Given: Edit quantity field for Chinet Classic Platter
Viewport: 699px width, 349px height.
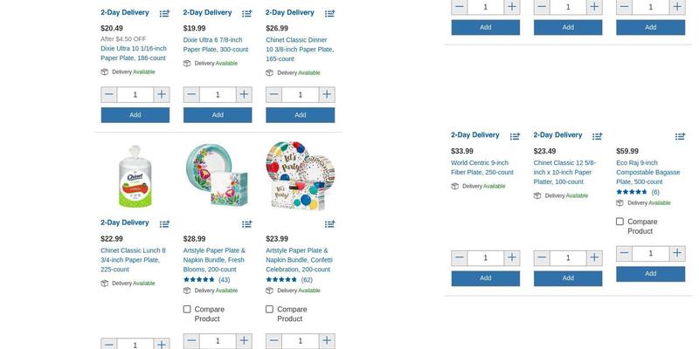Looking at the screenshot, I should click(x=568, y=258).
